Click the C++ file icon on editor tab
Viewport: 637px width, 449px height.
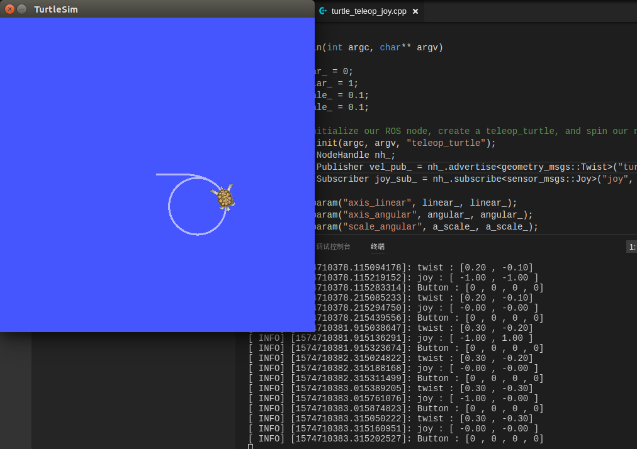pyautogui.click(x=323, y=11)
